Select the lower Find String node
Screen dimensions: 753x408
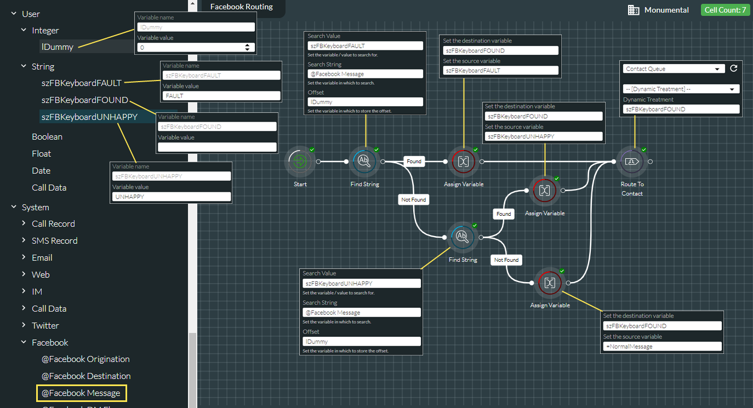tap(463, 237)
